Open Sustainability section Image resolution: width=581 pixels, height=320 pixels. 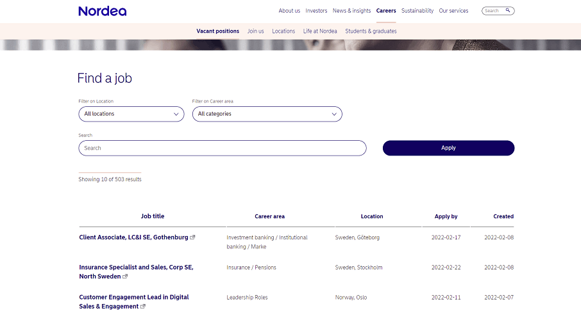(x=417, y=11)
